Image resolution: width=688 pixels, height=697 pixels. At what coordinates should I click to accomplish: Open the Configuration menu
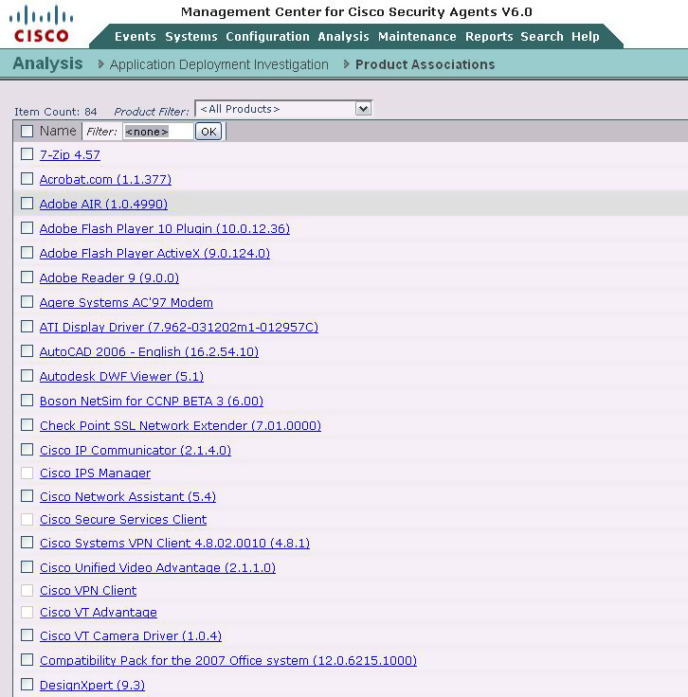click(x=267, y=36)
